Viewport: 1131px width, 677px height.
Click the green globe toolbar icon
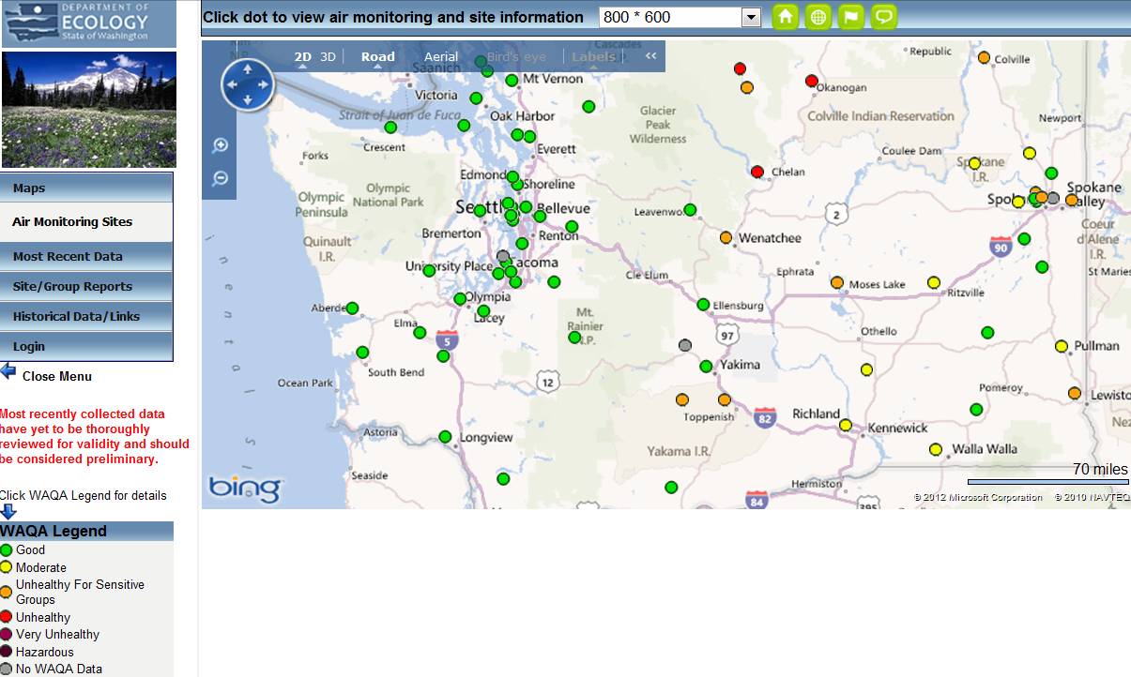tap(818, 17)
